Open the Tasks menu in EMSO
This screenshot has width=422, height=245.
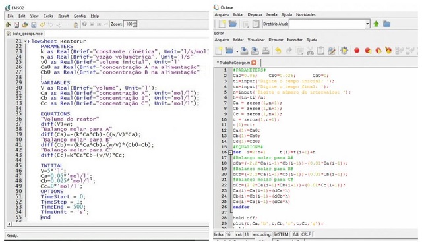(48, 16)
